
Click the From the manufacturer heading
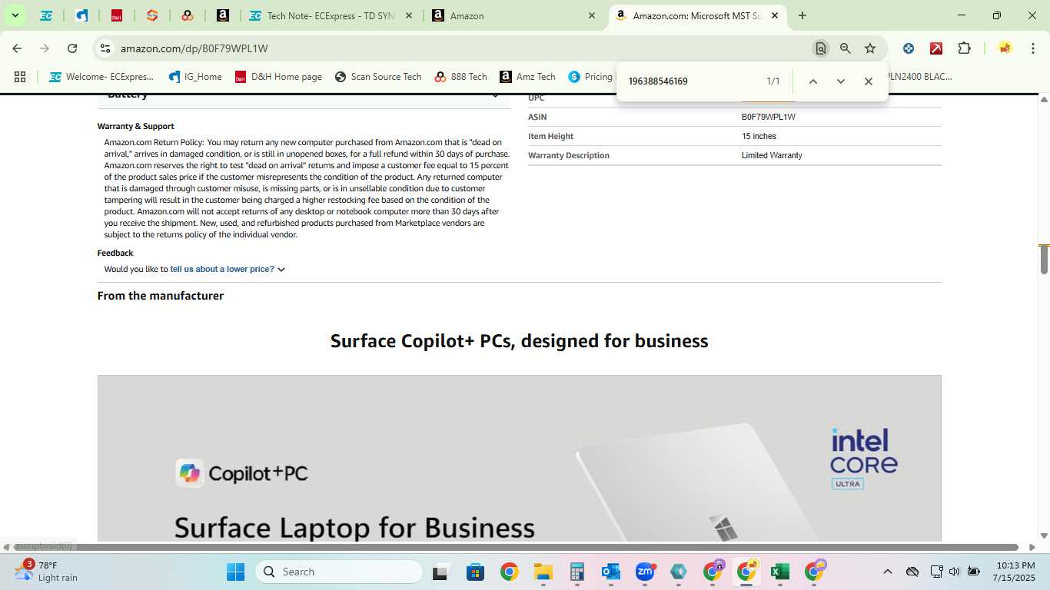coord(161,296)
